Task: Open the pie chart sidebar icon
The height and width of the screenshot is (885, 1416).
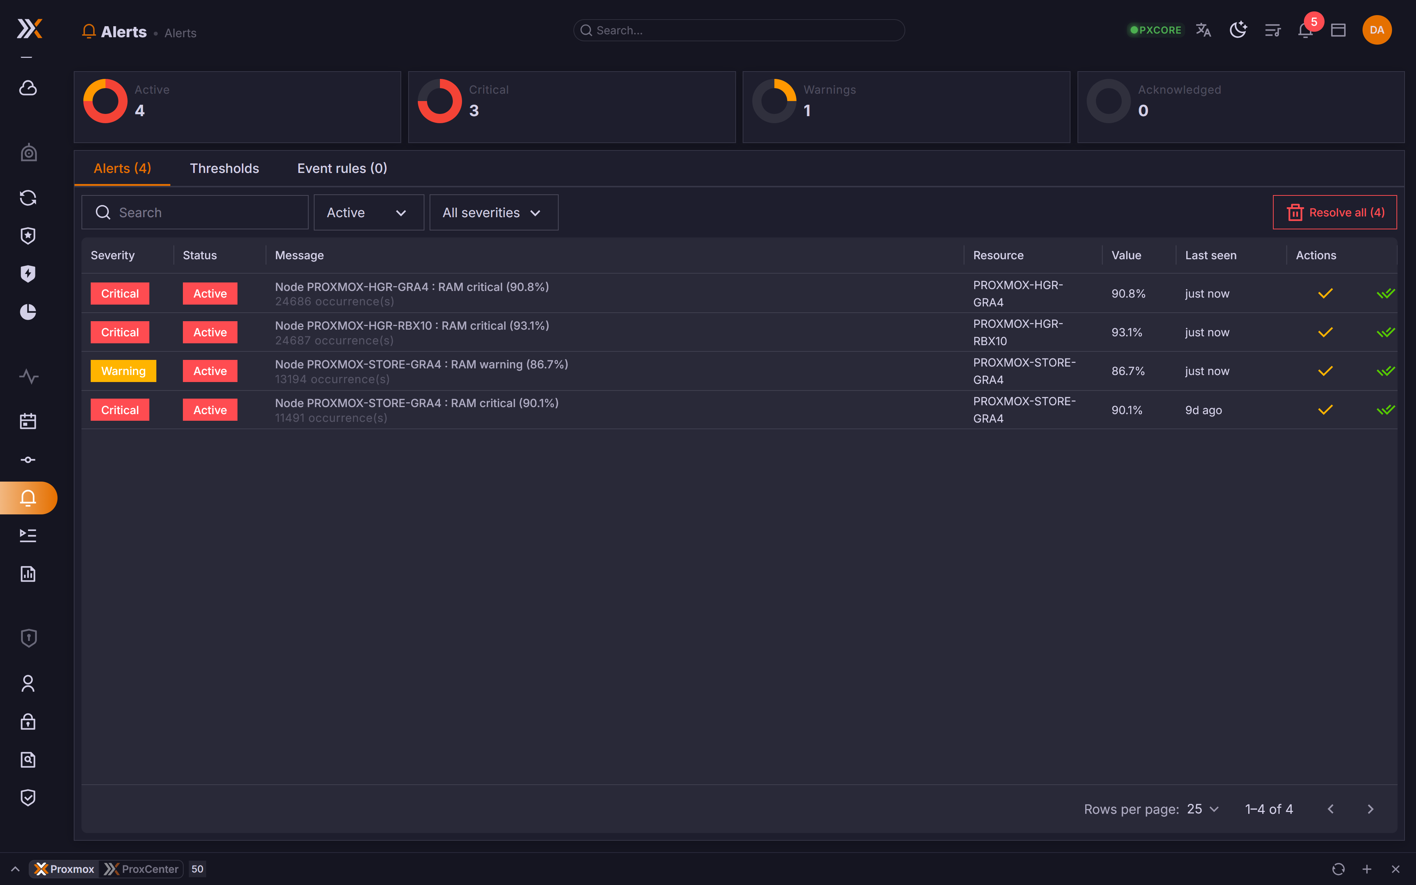Action: (28, 312)
